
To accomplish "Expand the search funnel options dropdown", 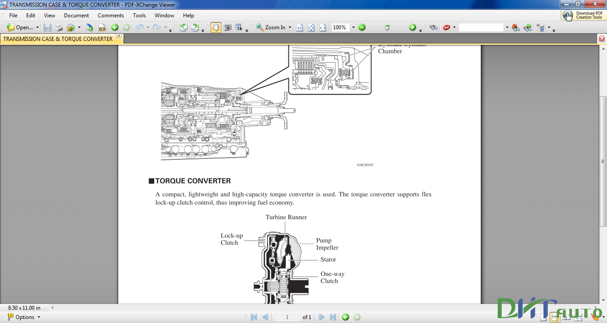I will [549, 28].
